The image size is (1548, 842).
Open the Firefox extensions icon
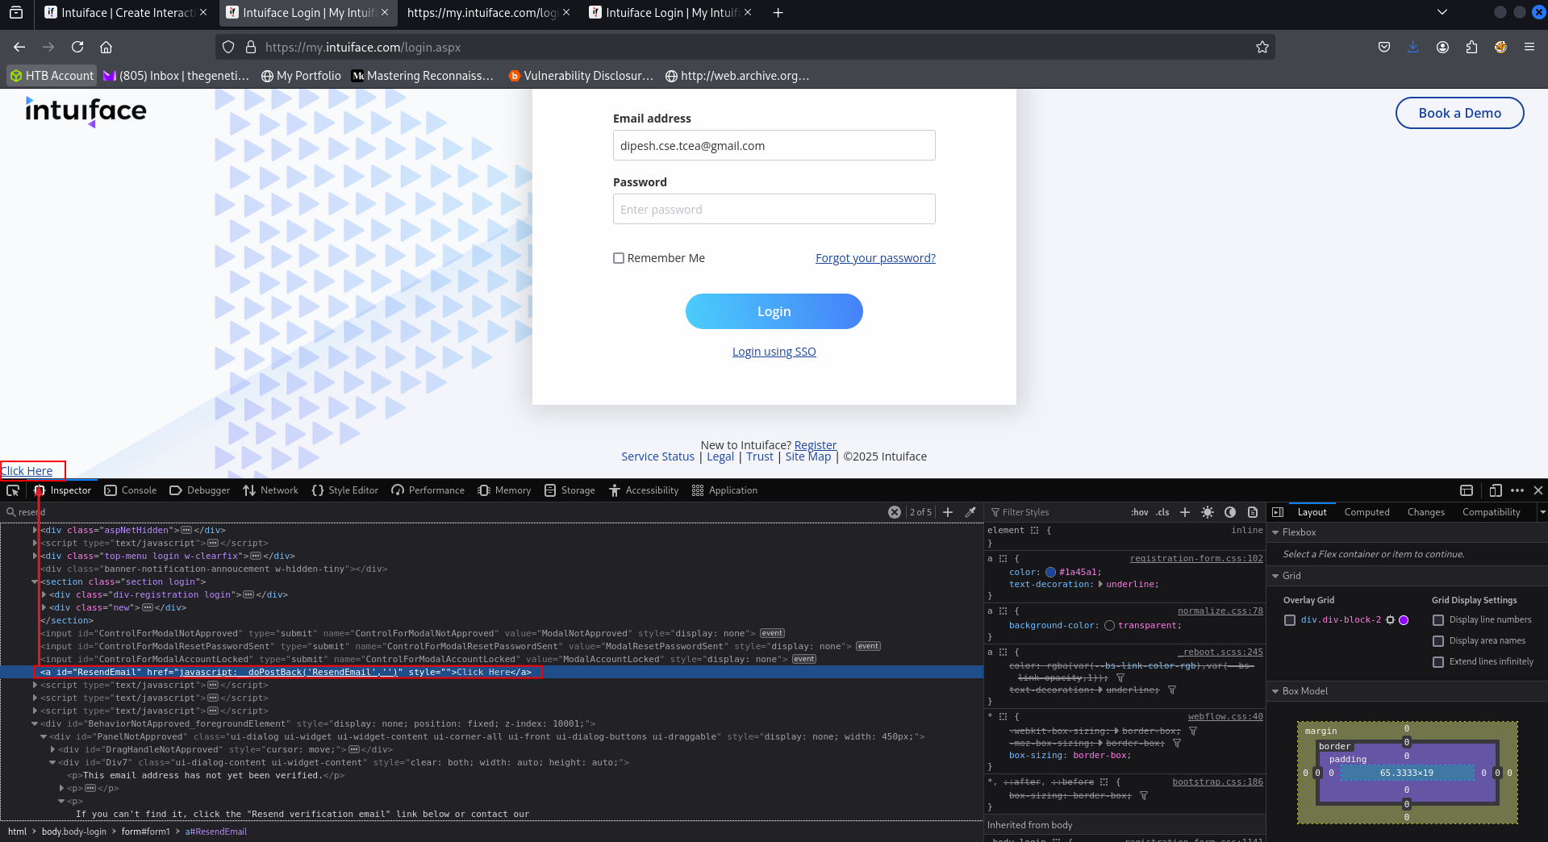[x=1471, y=48]
